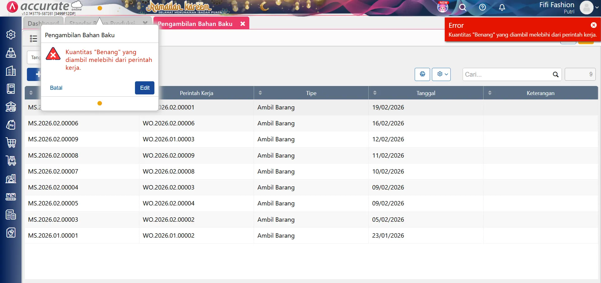The image size is (601, 283).
Task: Open the bank building sidebar module
Action: [11, 107]
